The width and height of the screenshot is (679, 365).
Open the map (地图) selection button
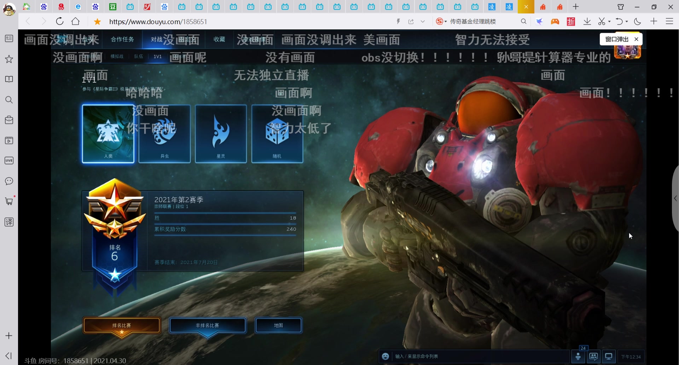(279, 325)
